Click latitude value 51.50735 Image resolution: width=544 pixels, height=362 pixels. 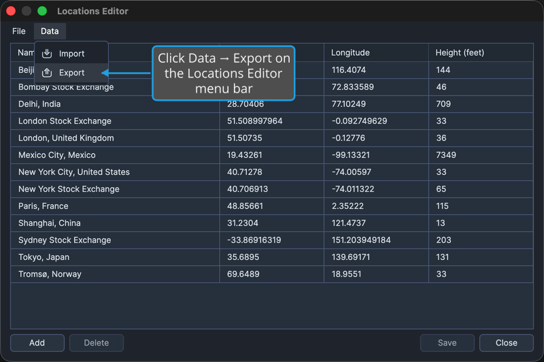tap(245, 138)
